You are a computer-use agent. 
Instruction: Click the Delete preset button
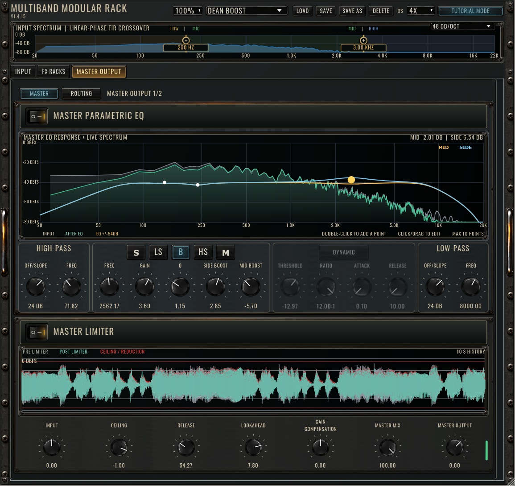point(381,11)
